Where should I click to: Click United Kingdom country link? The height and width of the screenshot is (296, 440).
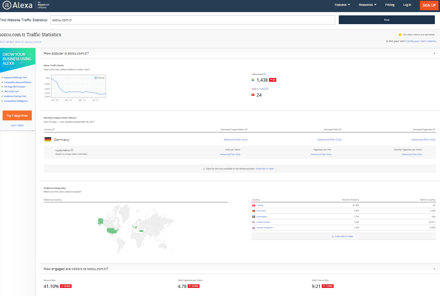pos(265,228)
